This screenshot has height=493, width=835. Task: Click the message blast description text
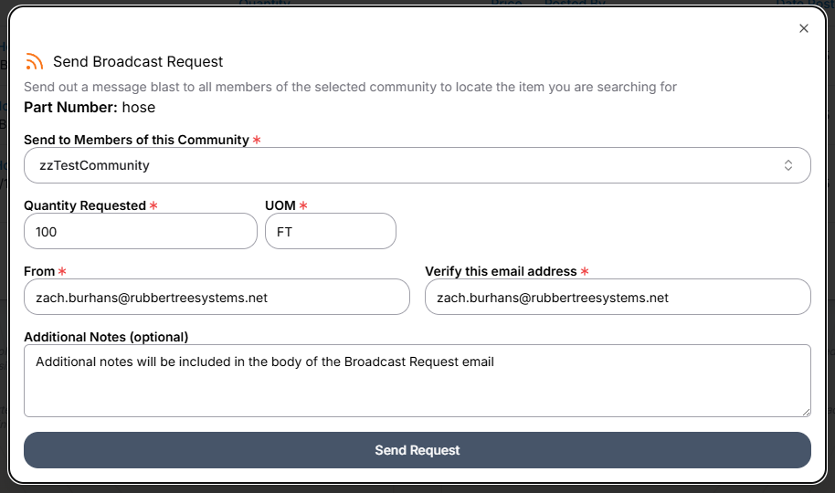[x=350, y=87]
